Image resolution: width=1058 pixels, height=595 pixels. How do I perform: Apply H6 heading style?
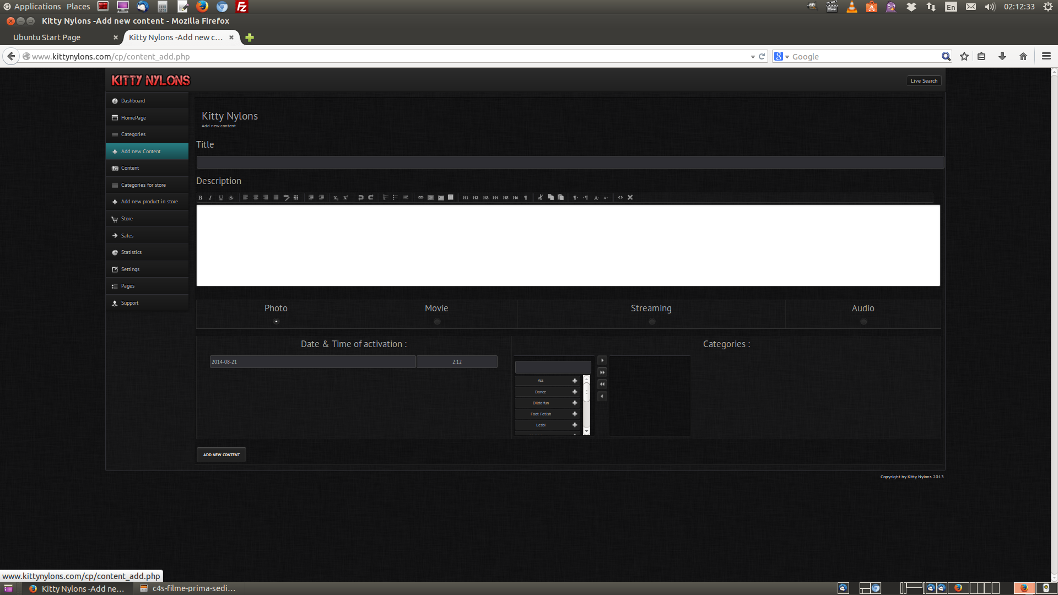[x=515, y=198]
